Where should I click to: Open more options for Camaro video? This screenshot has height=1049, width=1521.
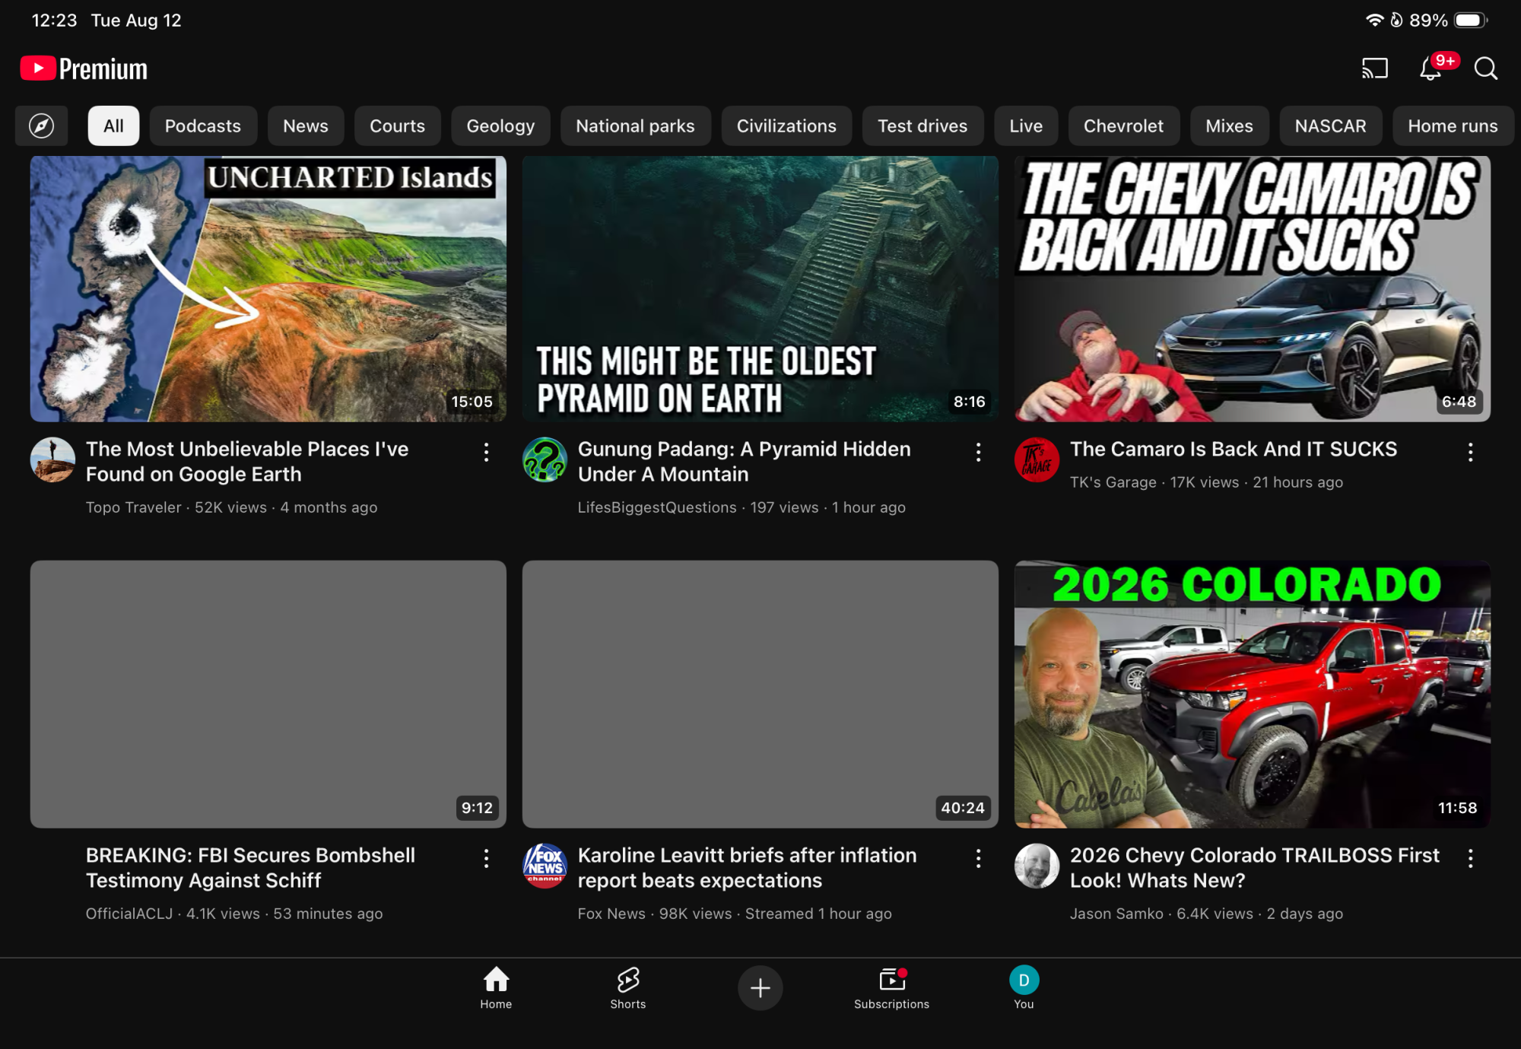1470,453
